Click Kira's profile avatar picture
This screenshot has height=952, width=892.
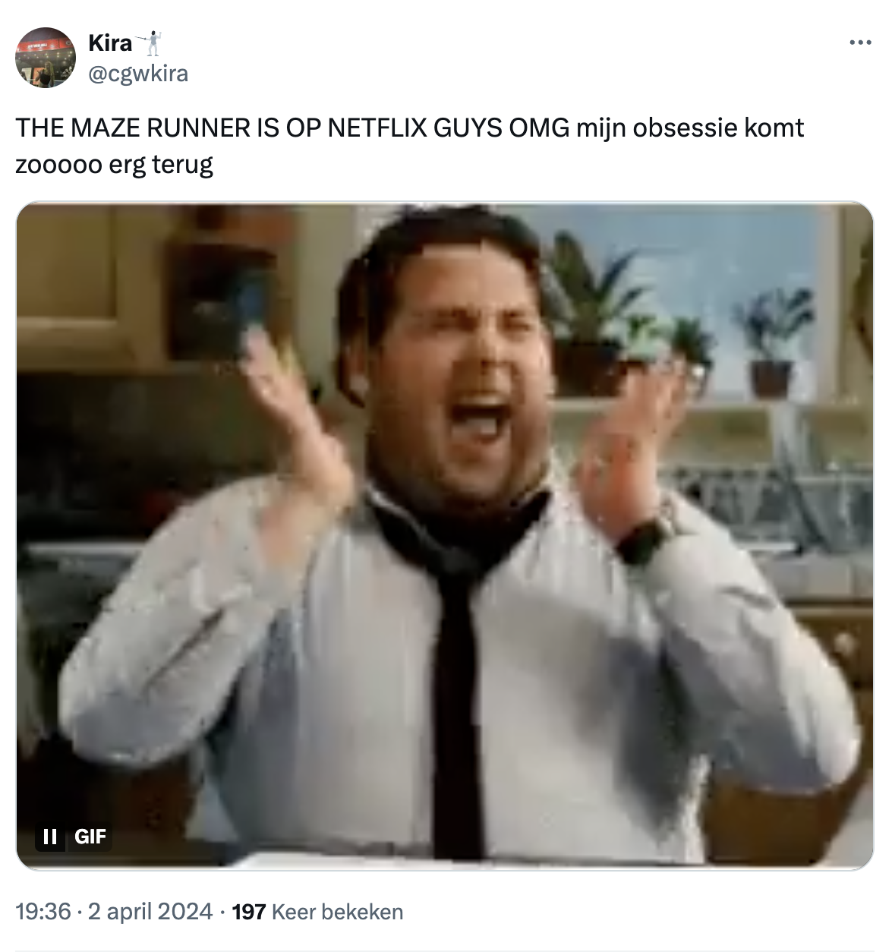46,58
